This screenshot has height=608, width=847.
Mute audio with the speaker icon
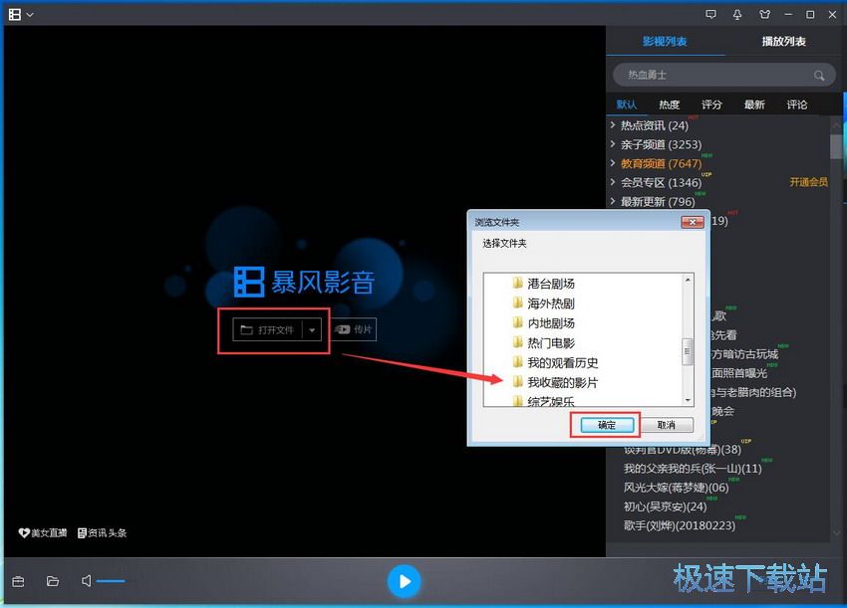[x=87, y=581]
